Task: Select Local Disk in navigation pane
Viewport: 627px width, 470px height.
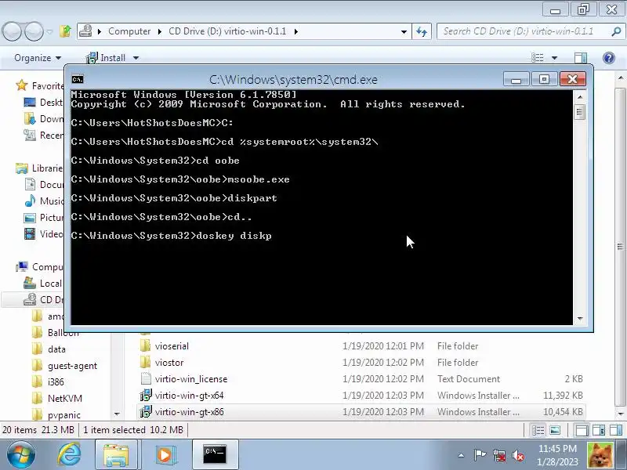Action: pos(42,284)
